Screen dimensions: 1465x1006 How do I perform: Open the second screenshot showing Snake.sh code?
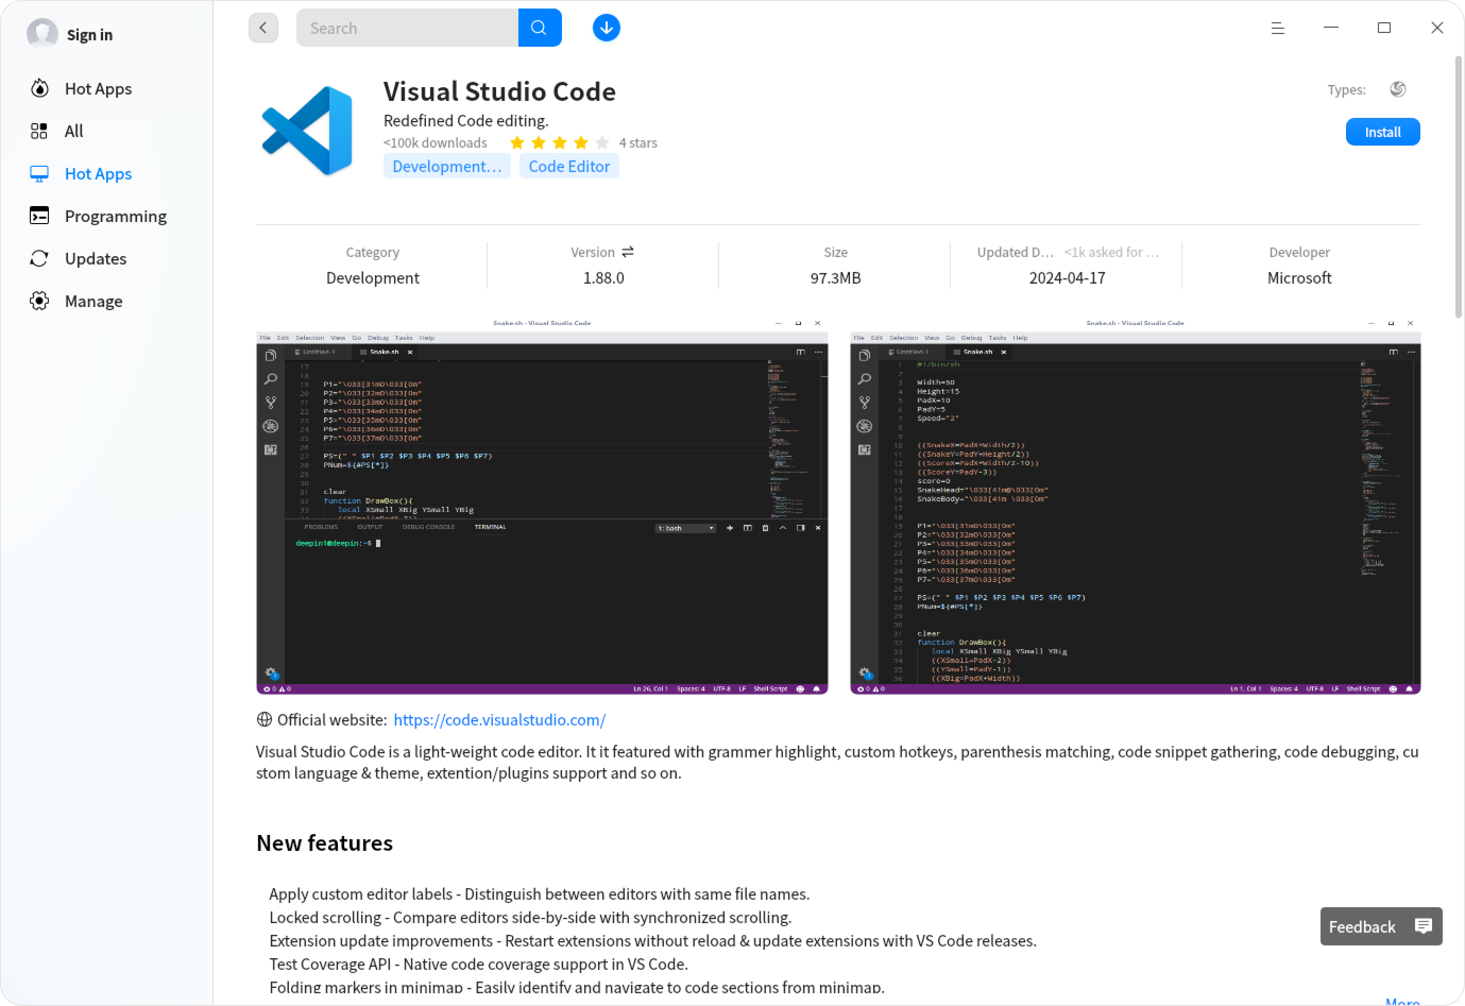coord(1135,506)
